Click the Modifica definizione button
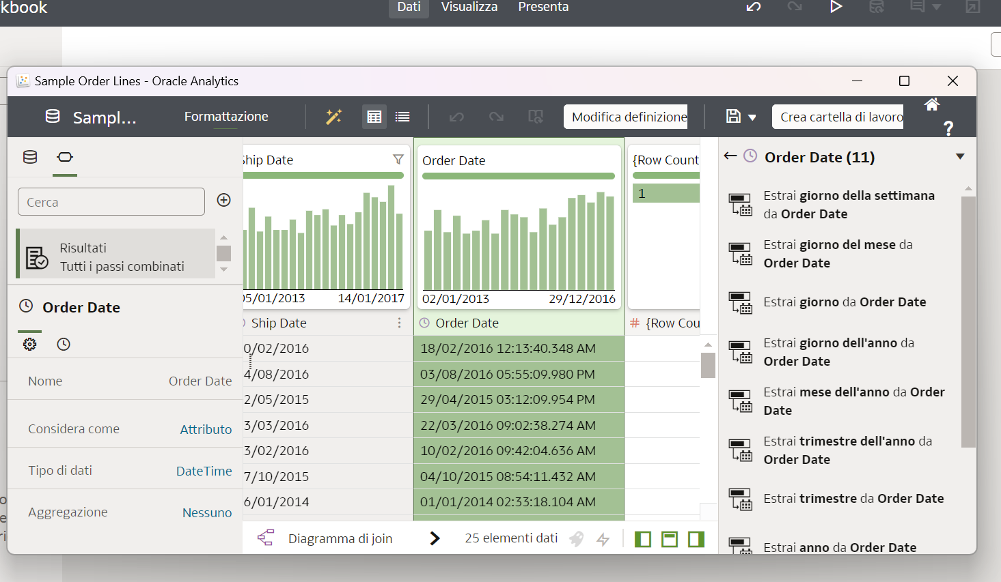This screenshot has height=582, width=1001. pos(625,117)
